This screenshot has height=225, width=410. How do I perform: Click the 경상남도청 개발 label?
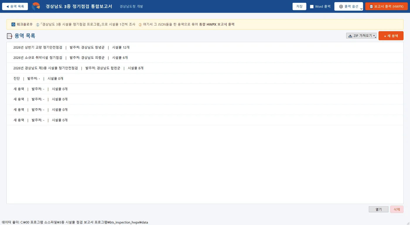click(131, 6)
